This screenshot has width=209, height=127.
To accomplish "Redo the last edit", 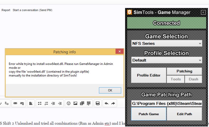I will click(113, 103).
